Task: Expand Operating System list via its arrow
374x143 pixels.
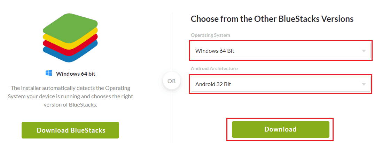Action: 364,51
